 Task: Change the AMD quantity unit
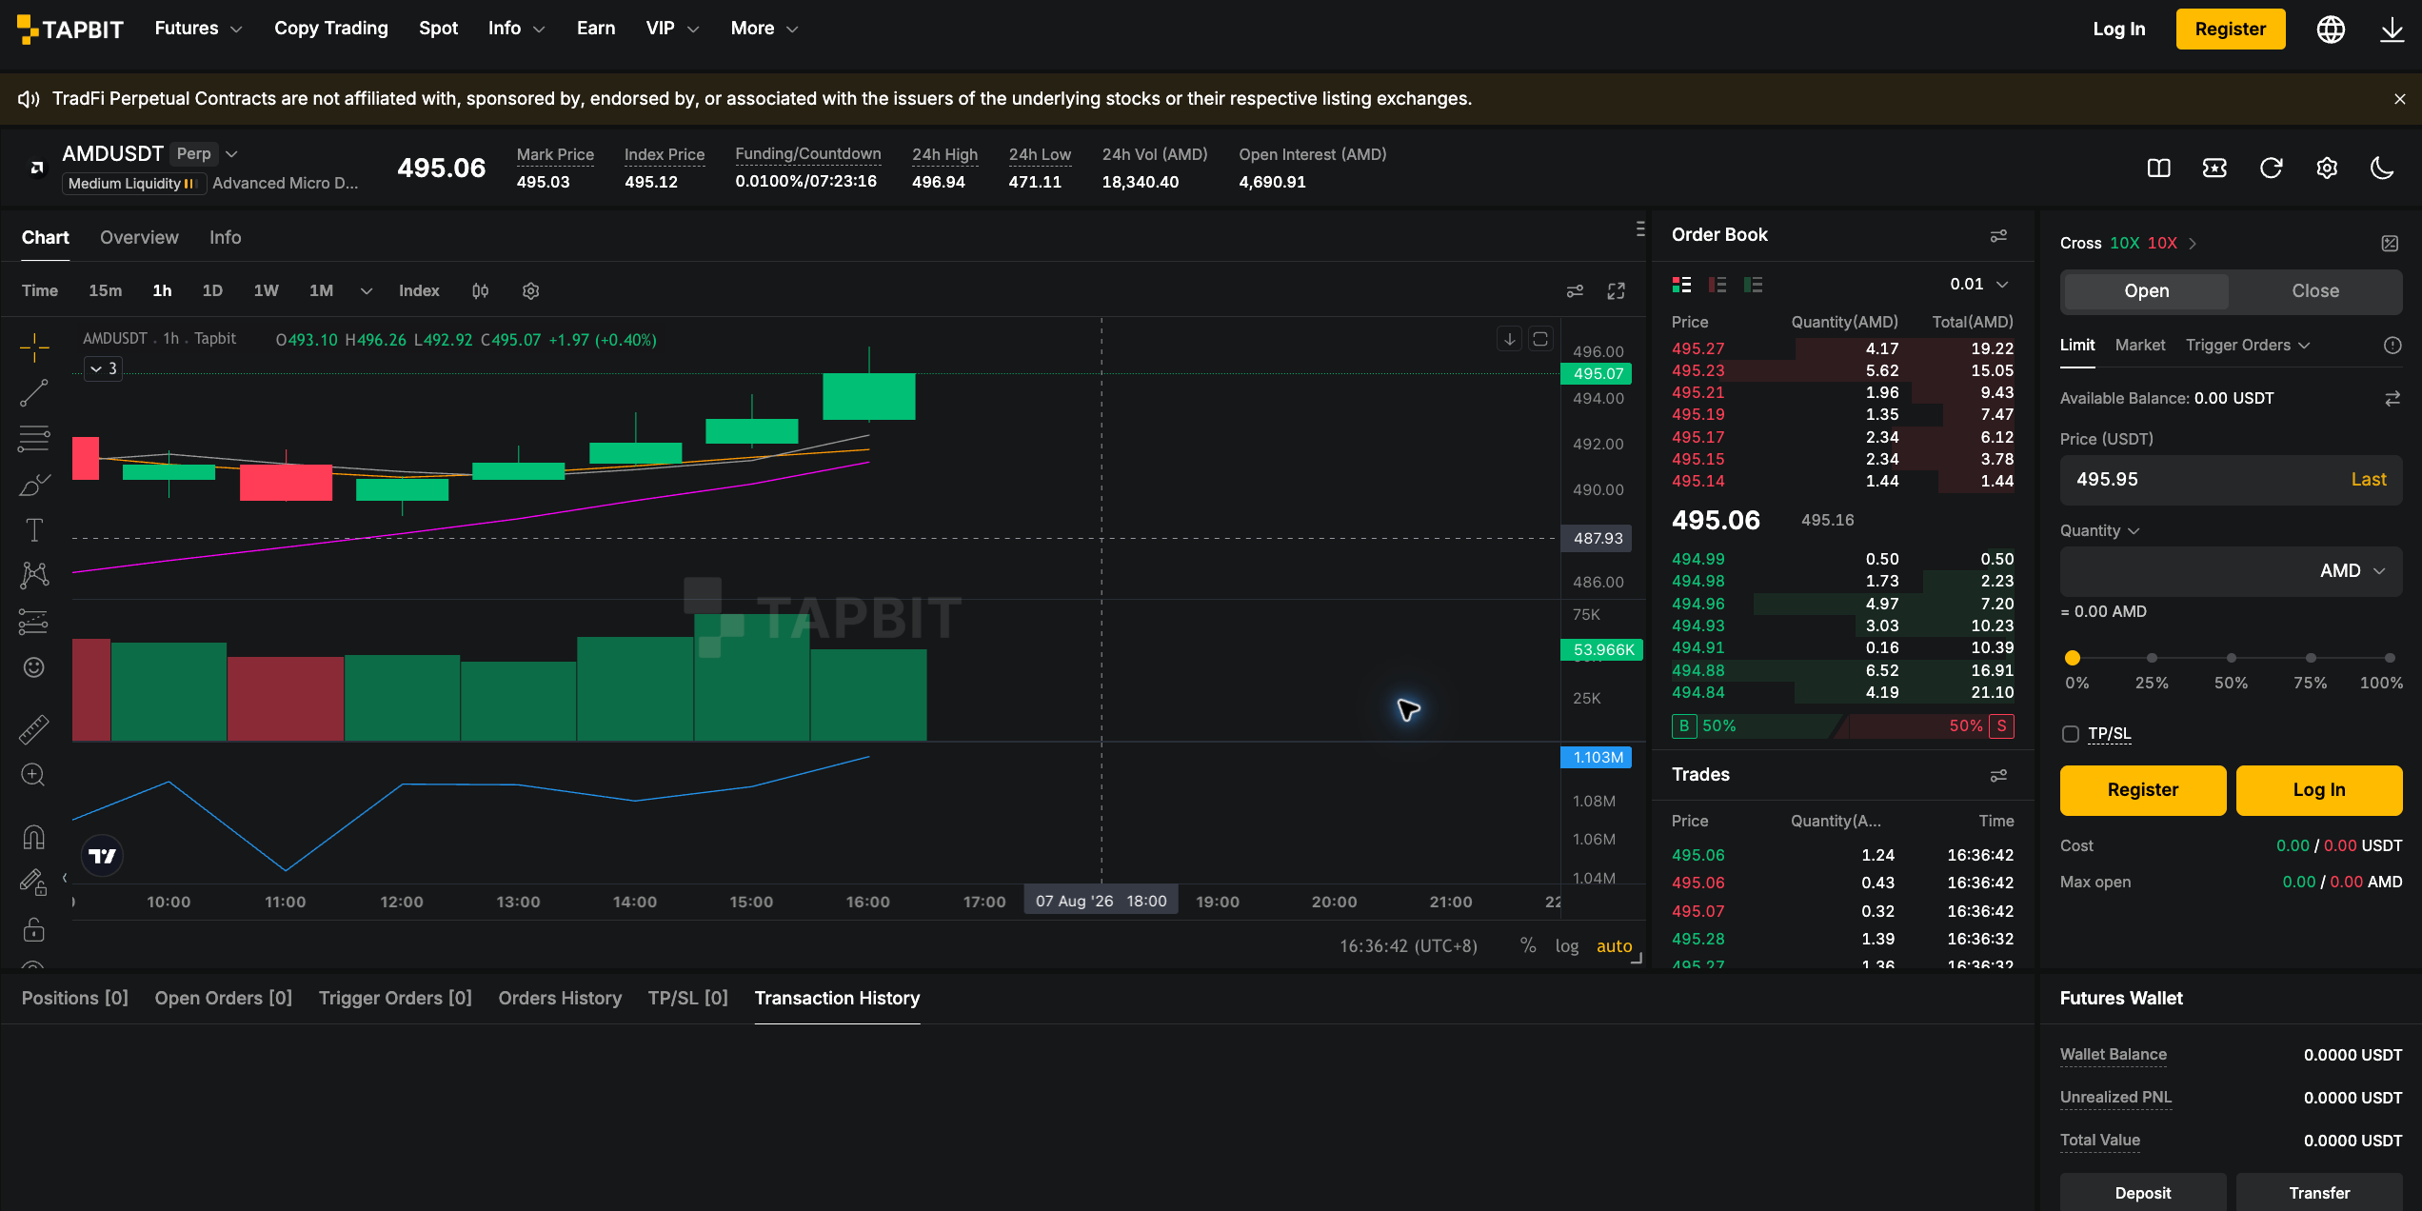tap(2352, 571)
